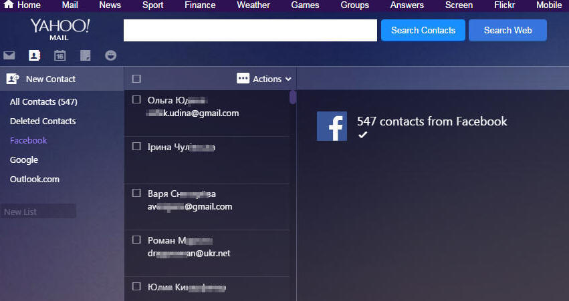Open the Screen menu item
The height and width of the screenshot is (301, 569).
459,5
